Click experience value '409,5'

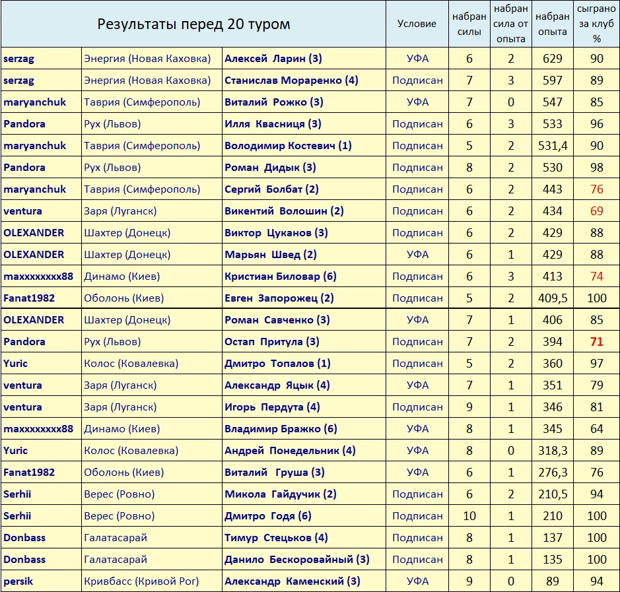click(553, 298)
